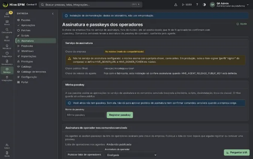
Task: Open the Assinatura do operador dropdown
Action: [x=131, y=155]
